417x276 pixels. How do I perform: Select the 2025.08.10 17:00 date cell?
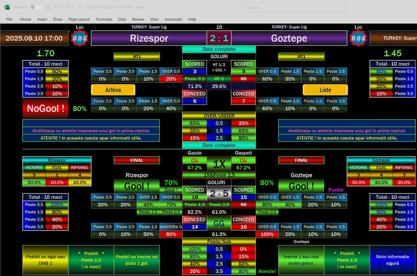(x=34, y=38)
